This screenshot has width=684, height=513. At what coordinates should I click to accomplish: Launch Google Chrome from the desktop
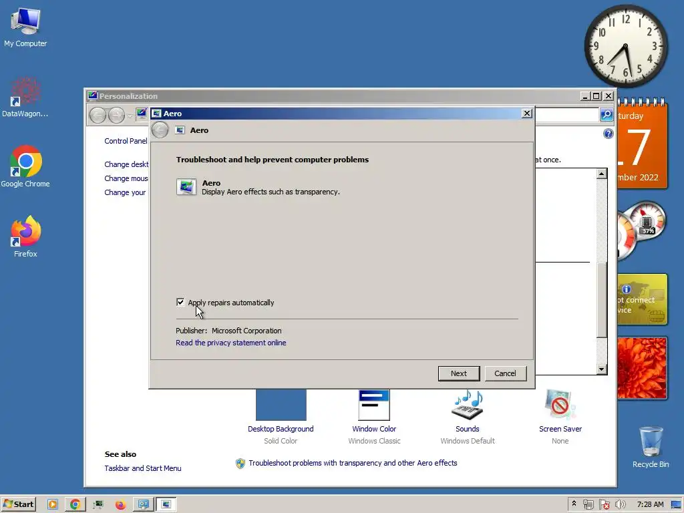point(25,166)
